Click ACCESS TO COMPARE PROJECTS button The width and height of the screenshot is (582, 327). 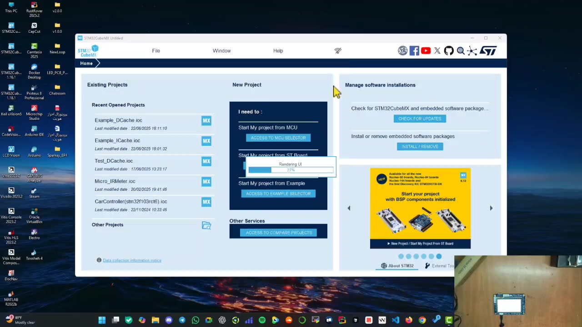279,233
